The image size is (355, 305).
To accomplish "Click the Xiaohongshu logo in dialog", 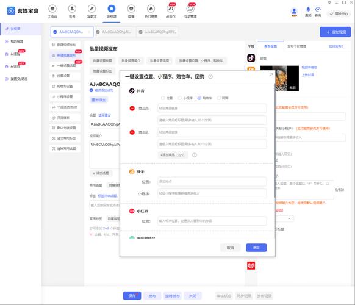I will point(132,211).
